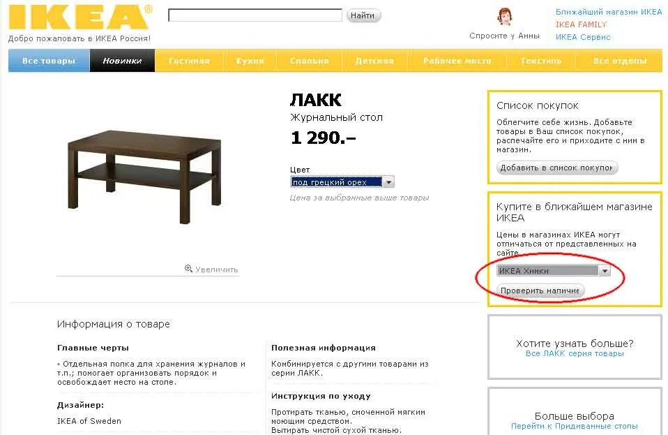Open the IKEA FAMILY link
Viewport: 668px width, 435px height.
click(581, 24)
